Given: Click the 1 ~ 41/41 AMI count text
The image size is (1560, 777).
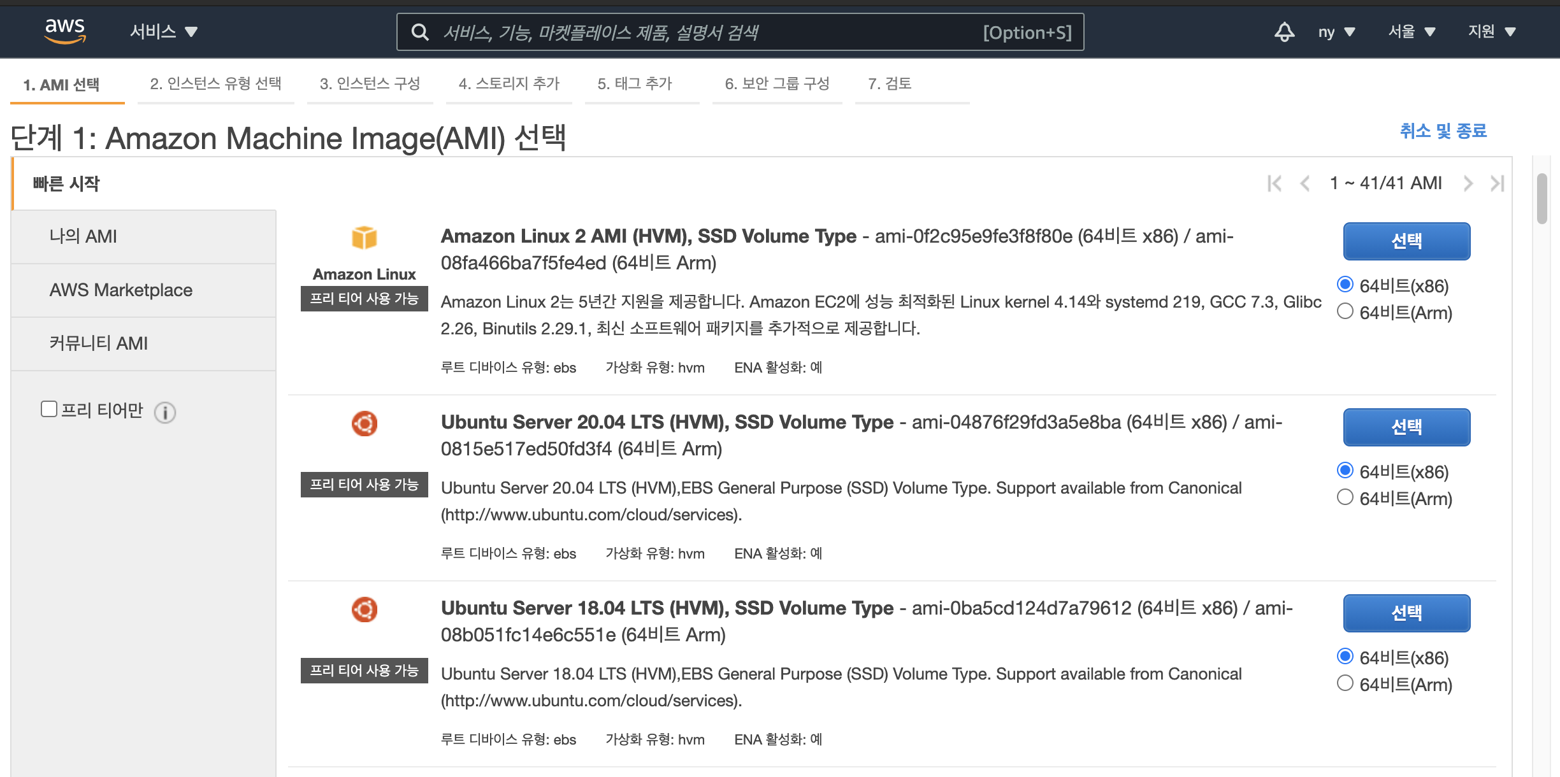Looking at the screenshot, I should pyautogui.click(x=1385, y=183).
